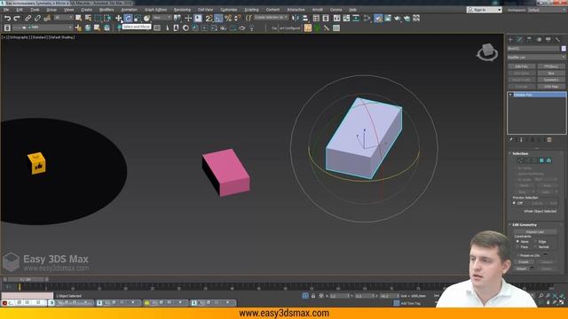Open the Hierarchy tab in command panel
Screen dimensions: 568x319
529,39
